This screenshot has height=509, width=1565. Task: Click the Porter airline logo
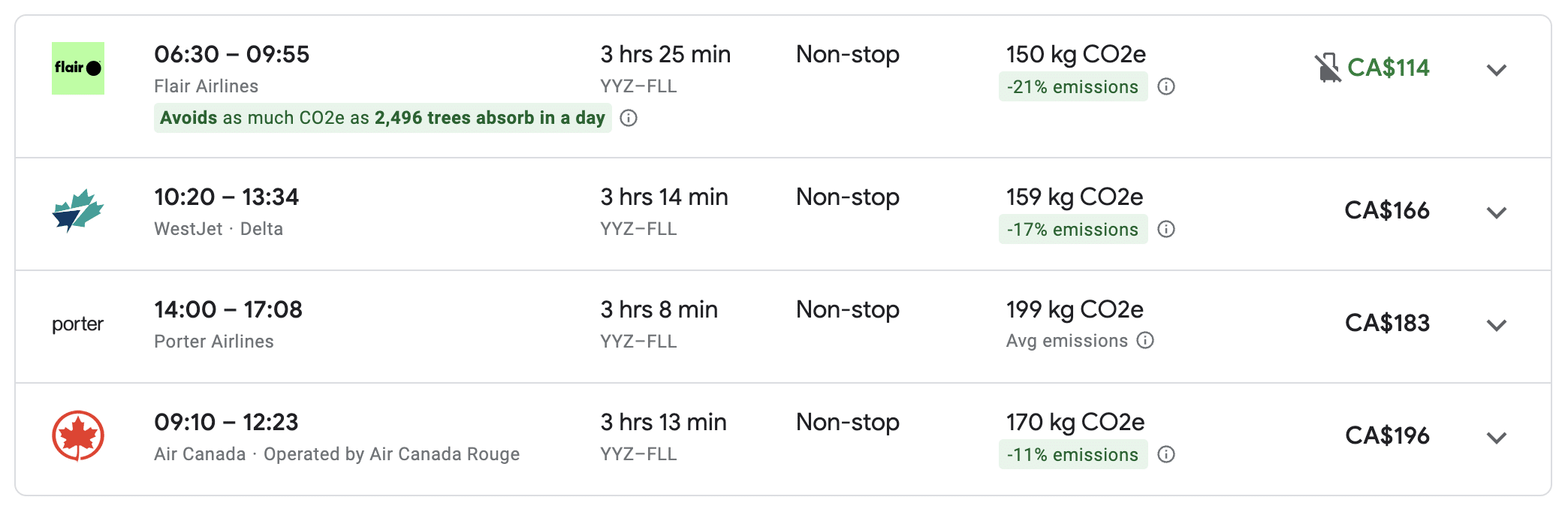[78, 324]
